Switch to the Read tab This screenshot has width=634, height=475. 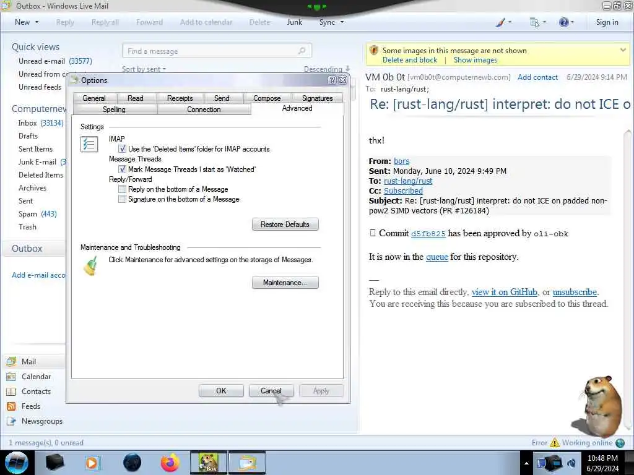tap(136, 98)
